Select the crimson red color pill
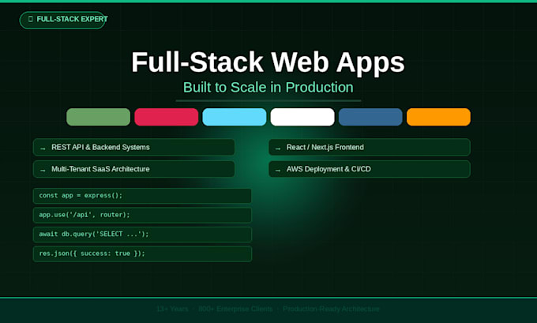 point(167,117)
